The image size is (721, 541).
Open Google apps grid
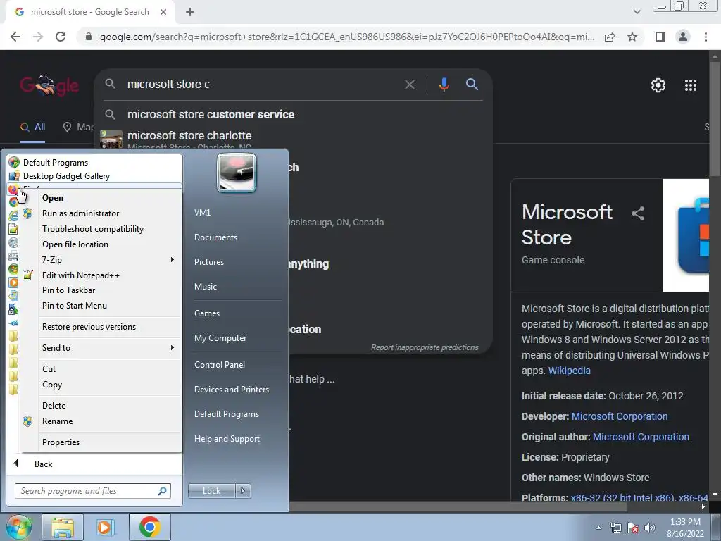pyautogui.click(x=691, y=85)
